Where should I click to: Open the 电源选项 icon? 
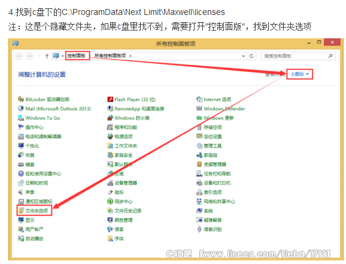tap(110, 136)
